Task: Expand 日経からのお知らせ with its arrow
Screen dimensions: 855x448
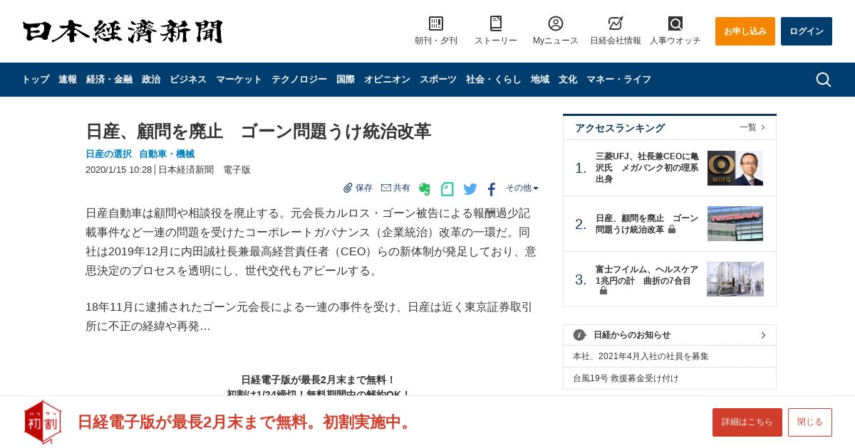Action: point(763,335)
